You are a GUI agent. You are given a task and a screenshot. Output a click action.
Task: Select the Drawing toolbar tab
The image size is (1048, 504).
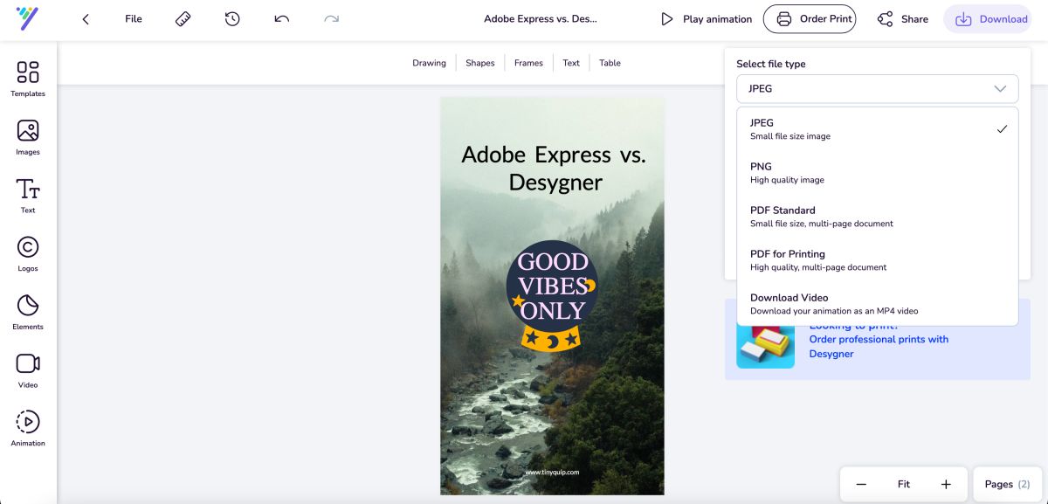[x=429, y=63]
